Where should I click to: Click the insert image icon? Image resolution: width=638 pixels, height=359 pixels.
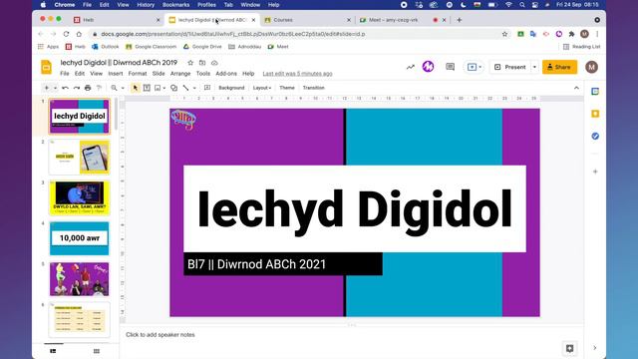tap(158, 88)
